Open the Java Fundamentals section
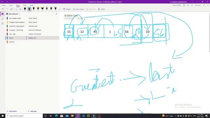The image size is (210, 118). (x=16, y=18)
